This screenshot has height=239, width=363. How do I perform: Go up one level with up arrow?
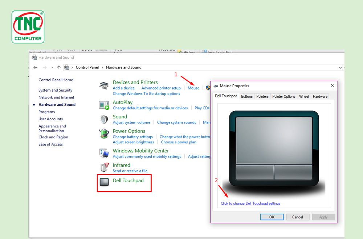59,67
